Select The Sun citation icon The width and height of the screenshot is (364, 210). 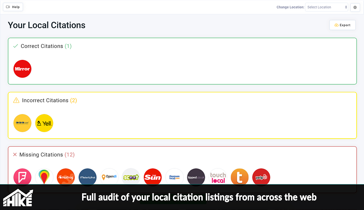click(x=153, y=177)
